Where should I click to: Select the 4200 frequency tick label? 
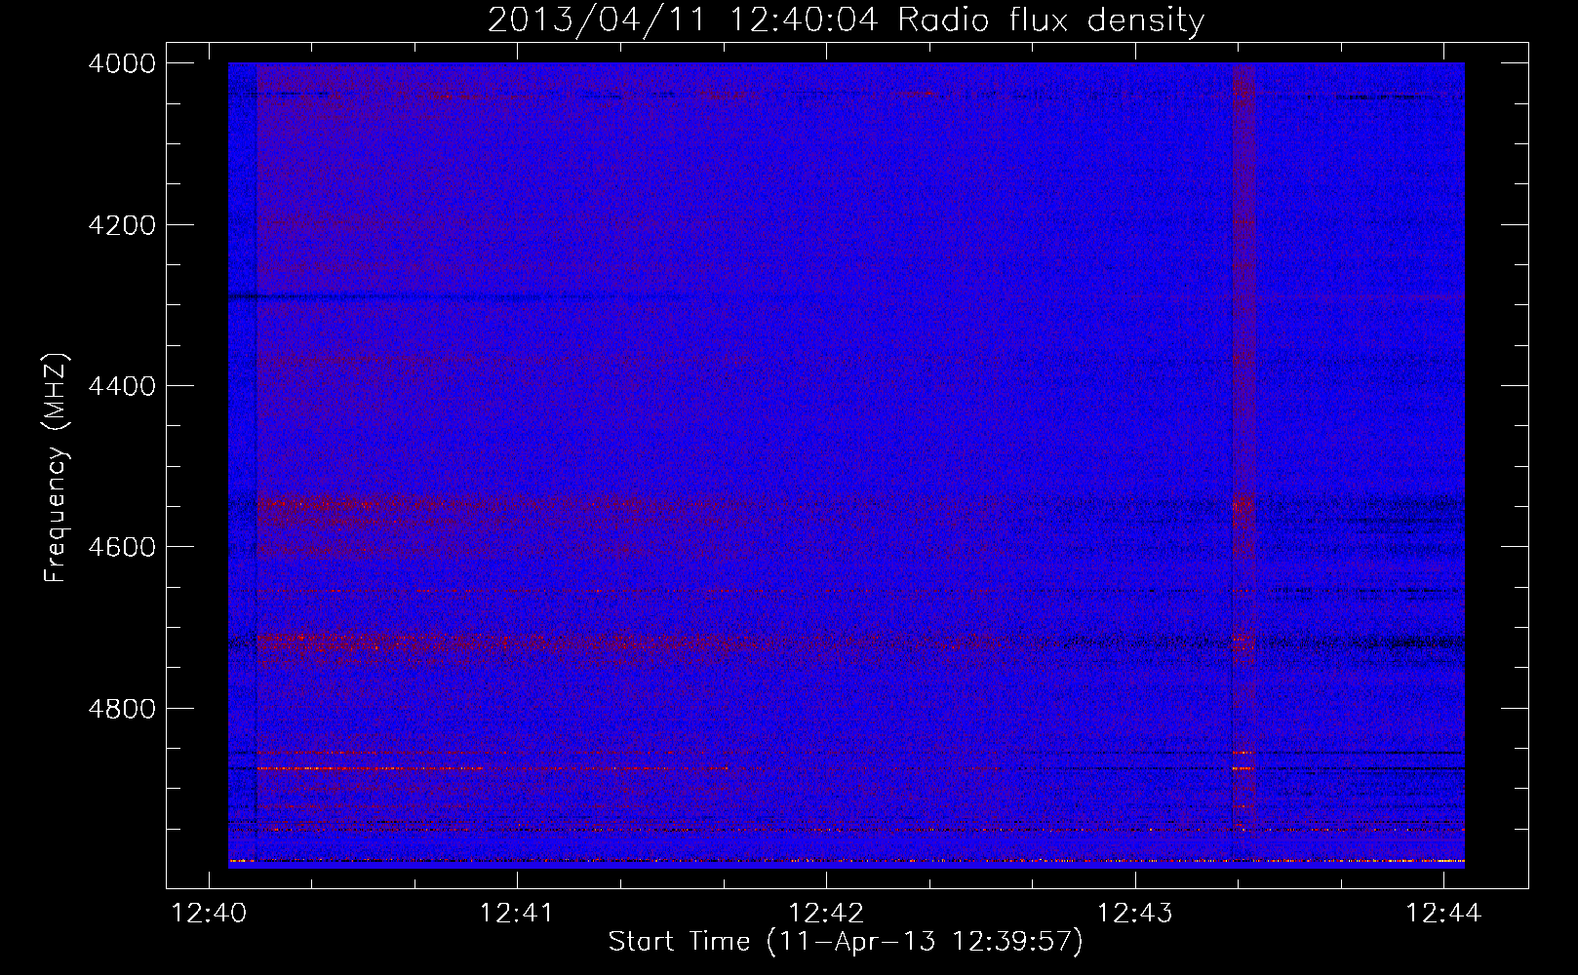pos(122,225)
